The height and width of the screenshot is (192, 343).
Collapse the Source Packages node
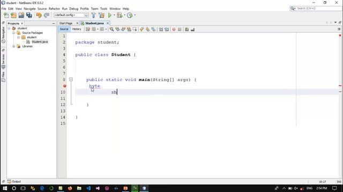(13, 33)
